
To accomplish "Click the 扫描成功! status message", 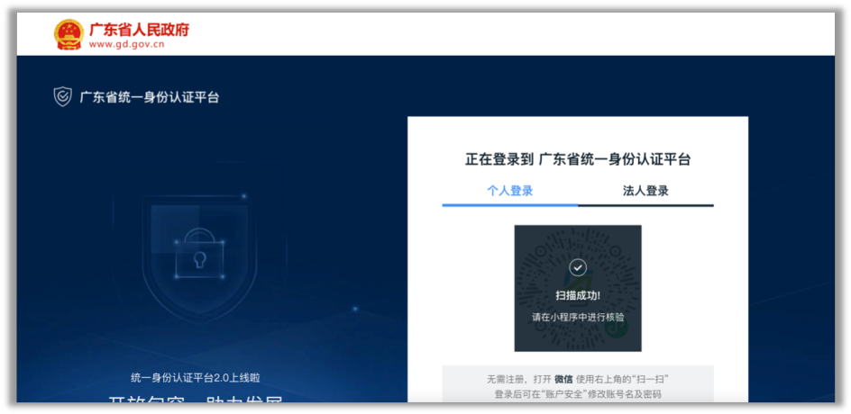I will [578, 296].
